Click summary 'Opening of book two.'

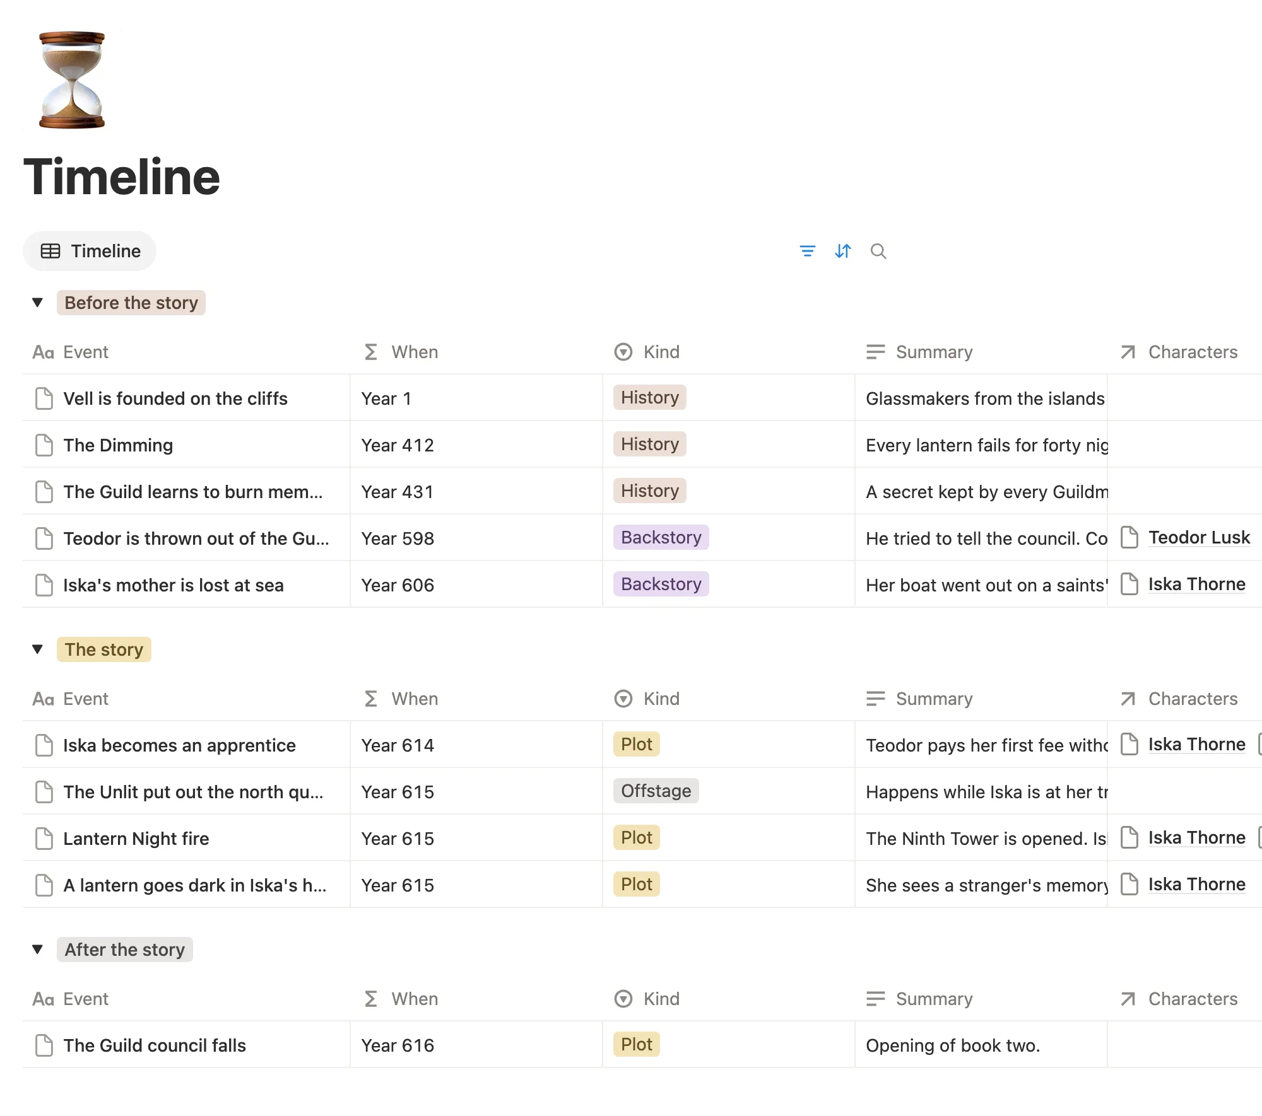(x=953, y=1045)
